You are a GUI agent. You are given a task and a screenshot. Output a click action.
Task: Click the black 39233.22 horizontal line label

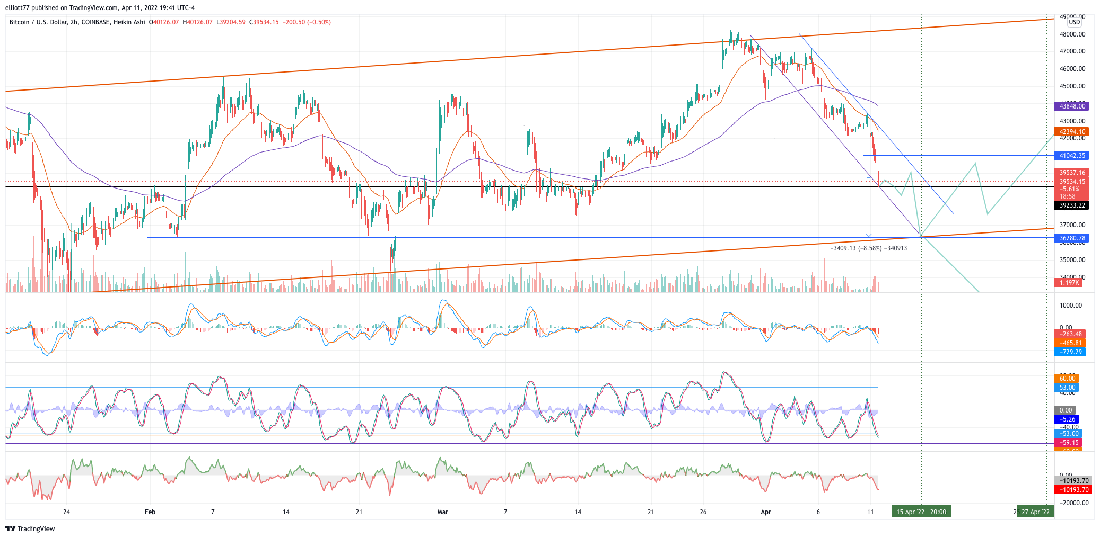coord(1071,205)
